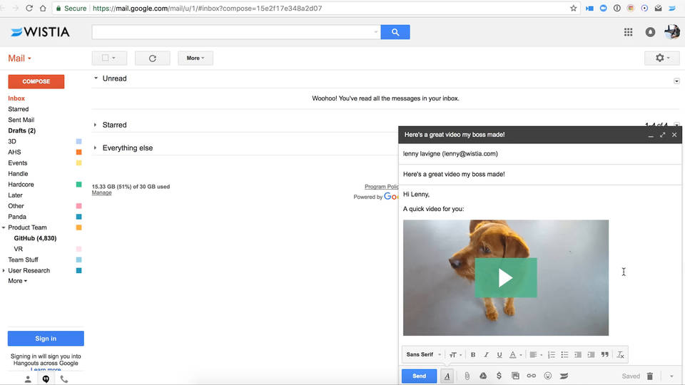Expand the Starred inbox section
The image size is (685, 385).
[95, 125]
